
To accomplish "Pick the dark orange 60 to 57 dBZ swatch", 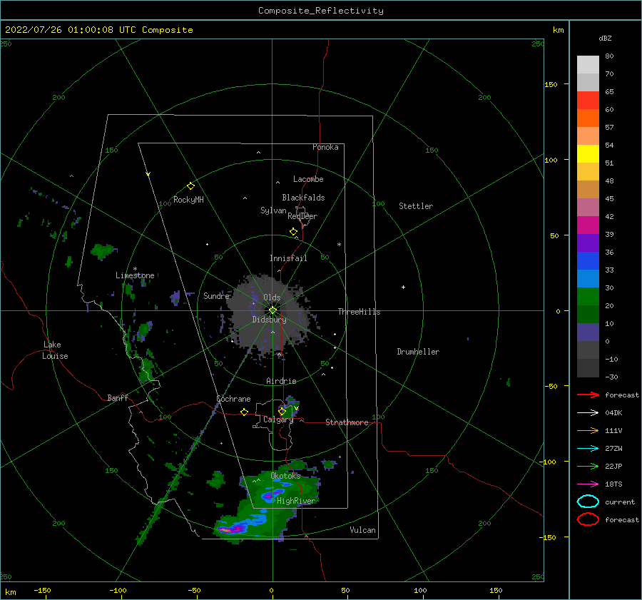I will point(588,118).
